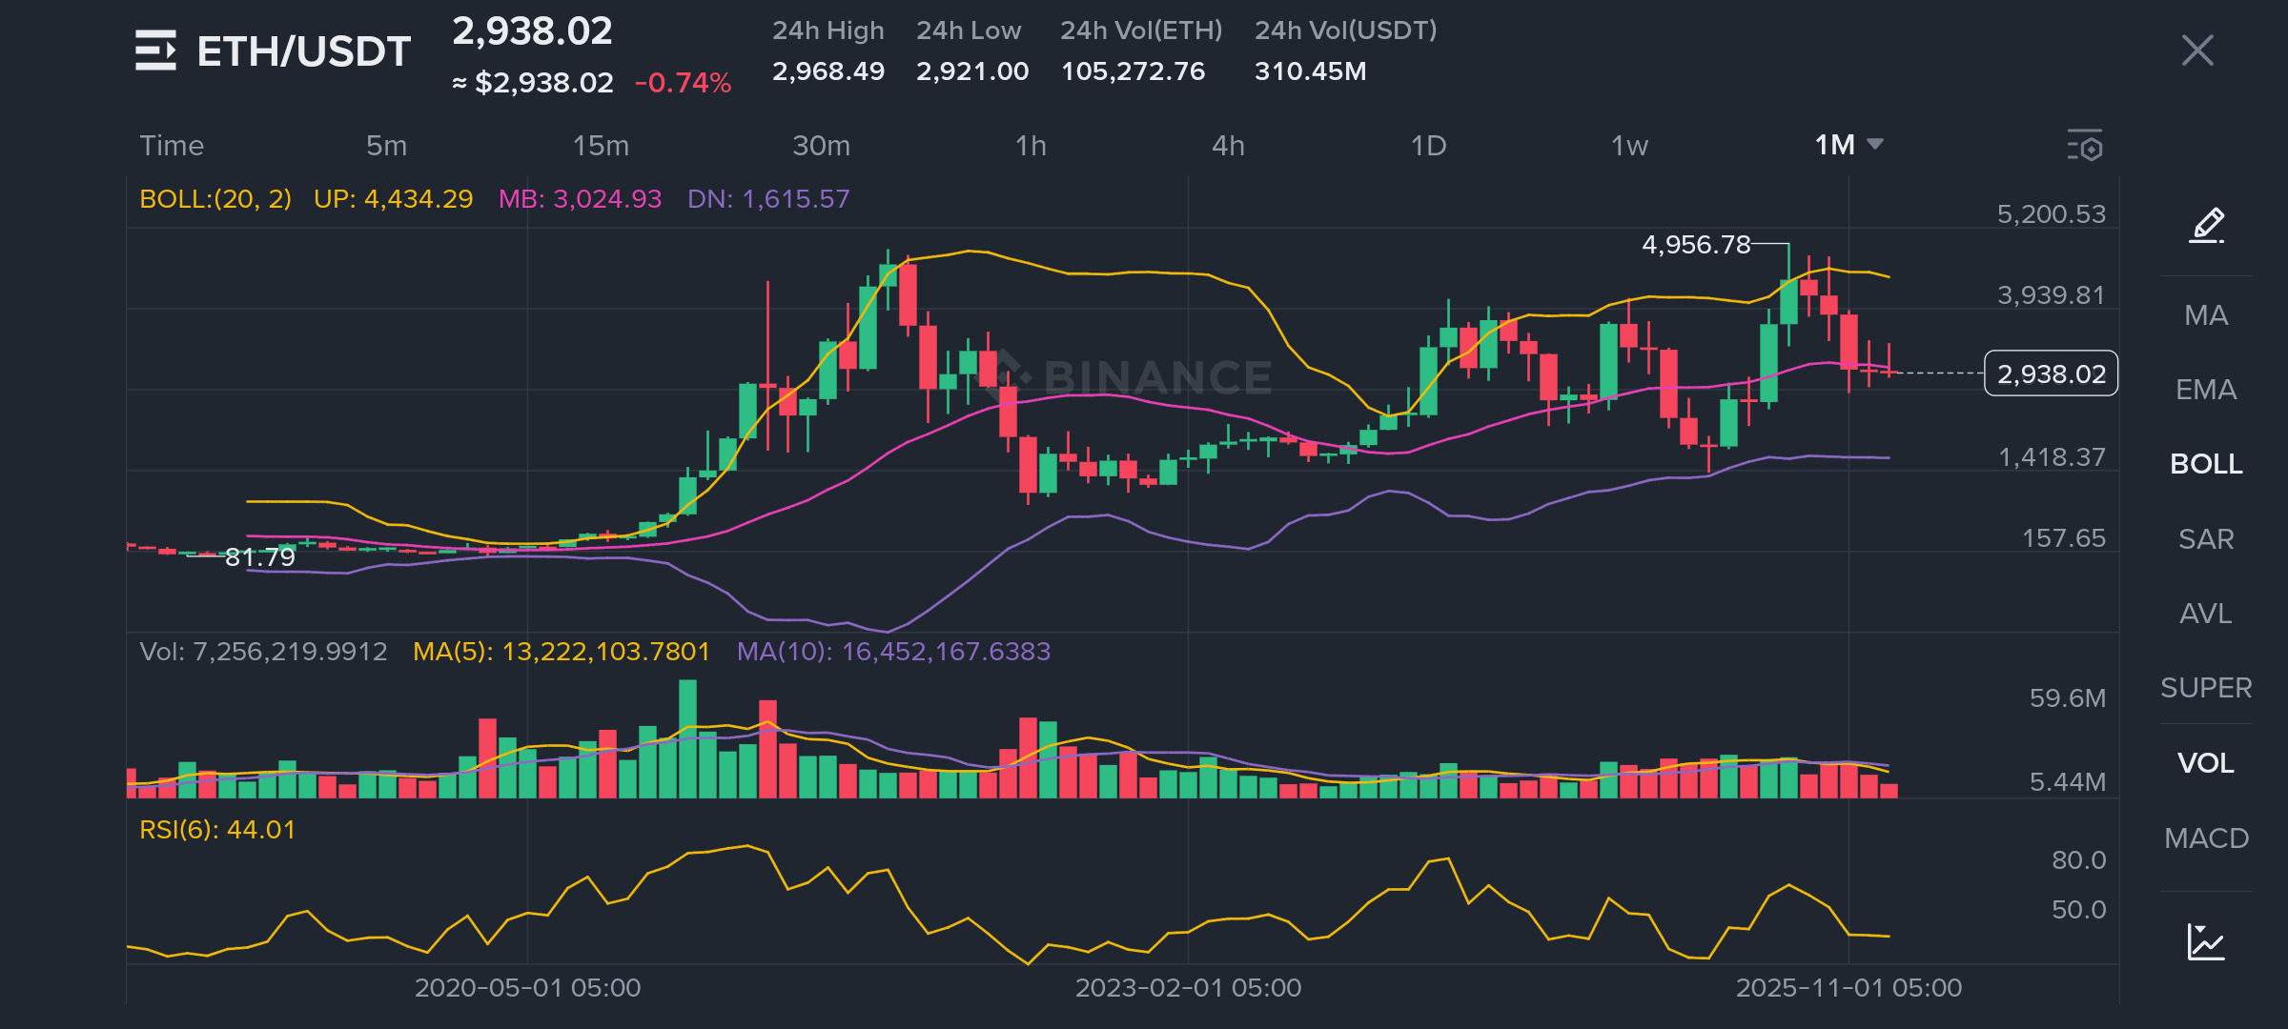Switch to the 4h interval tab

[1228, 146]
